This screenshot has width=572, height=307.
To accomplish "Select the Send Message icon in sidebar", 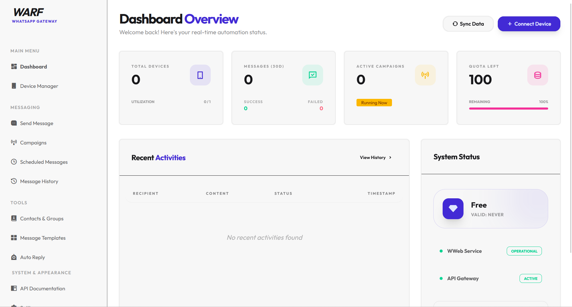I will [14, 123].
